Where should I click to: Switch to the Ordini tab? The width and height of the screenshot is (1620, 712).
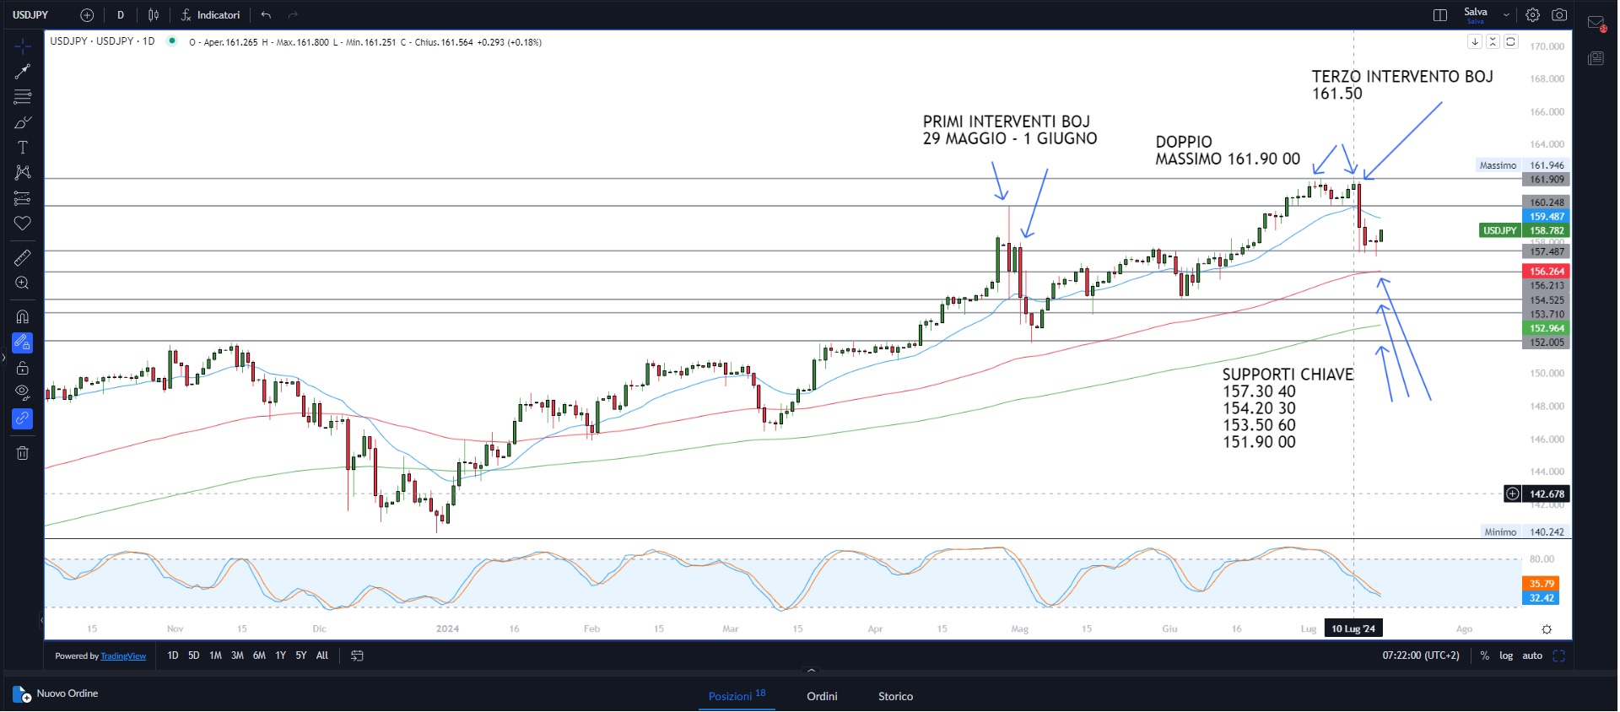click(822, 696)
